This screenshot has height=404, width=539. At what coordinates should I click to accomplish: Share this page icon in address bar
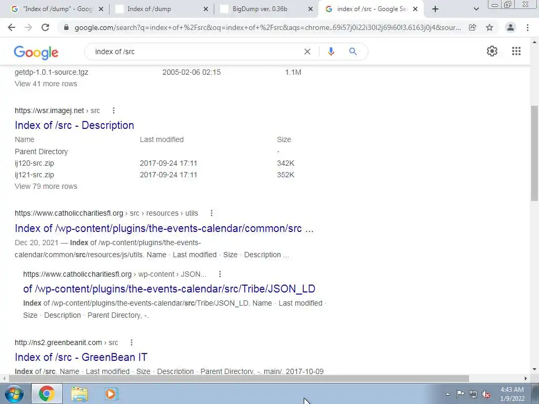pos(473,27)
